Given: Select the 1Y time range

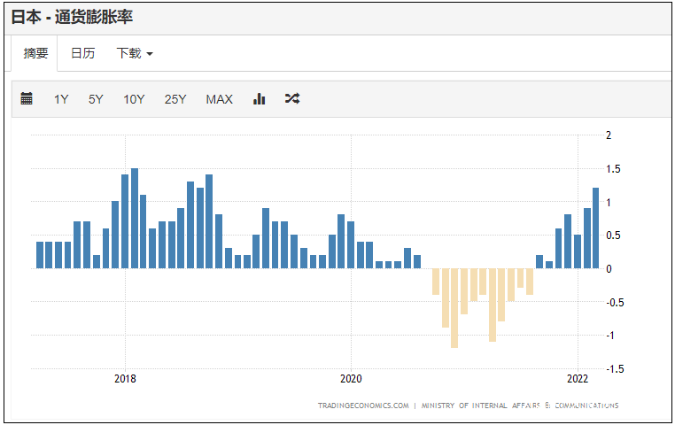Looking at the screenshot, I should click(x=61, y=99).
